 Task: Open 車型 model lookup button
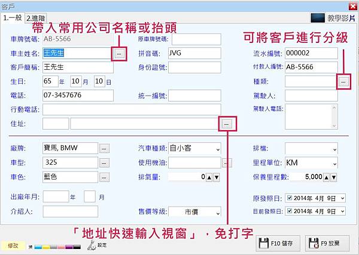click(x=104, y=163)
